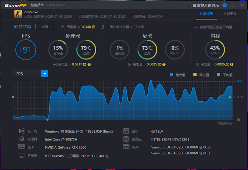The image size is (248, 170).
Task: Click the memory 43% 6.9/16 GB gauge
Action: pos(215,50)
